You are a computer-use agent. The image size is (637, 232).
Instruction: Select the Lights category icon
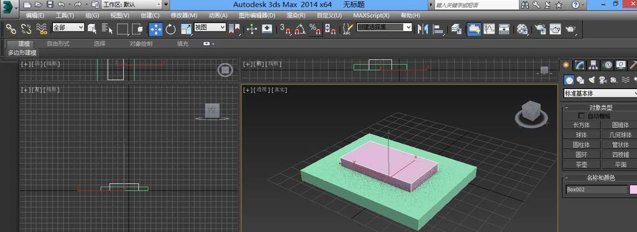coord(592,80)
